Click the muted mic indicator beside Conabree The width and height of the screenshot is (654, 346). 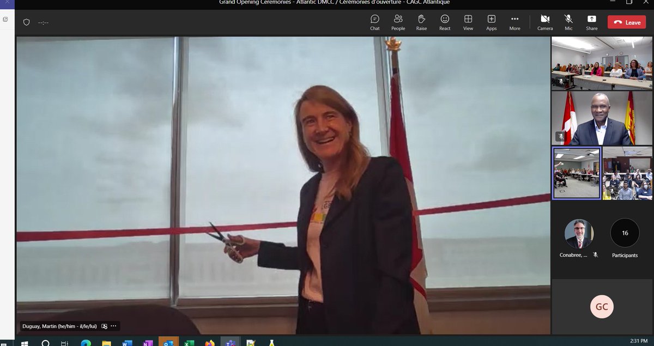pyautogui.click(x=596, y=255)
